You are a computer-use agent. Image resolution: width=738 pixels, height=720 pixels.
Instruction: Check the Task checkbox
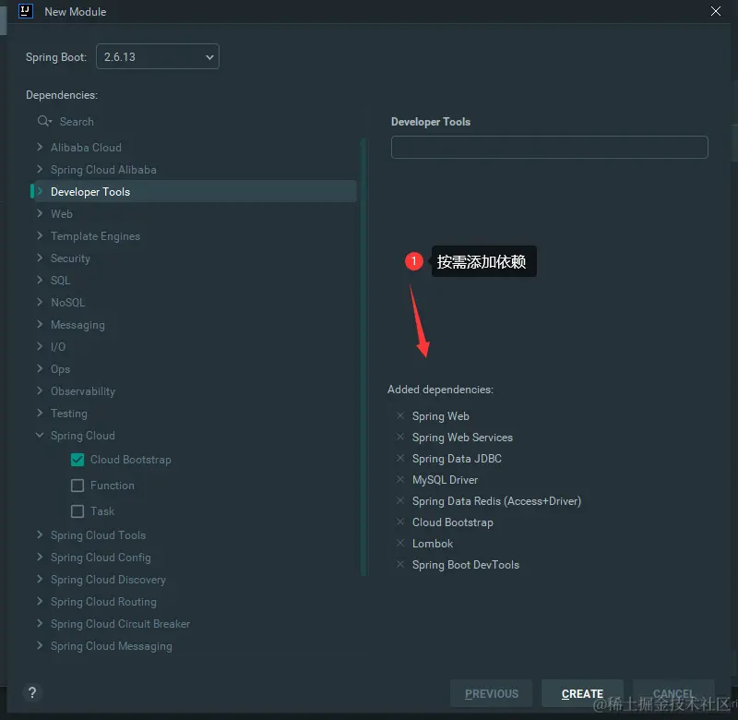coord(77,511)
